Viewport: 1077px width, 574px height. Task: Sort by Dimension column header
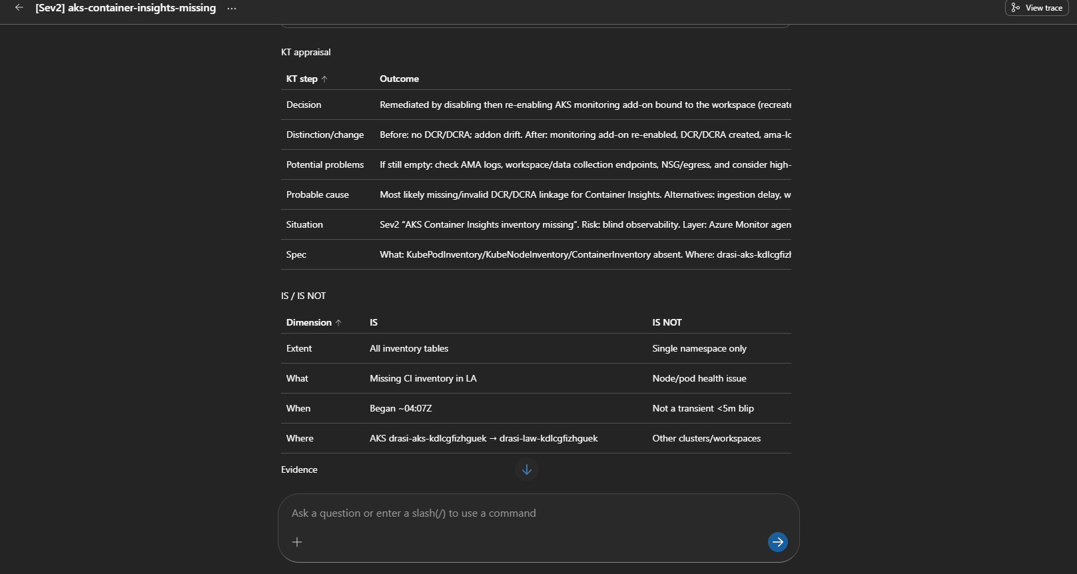(x=314, y=322)
